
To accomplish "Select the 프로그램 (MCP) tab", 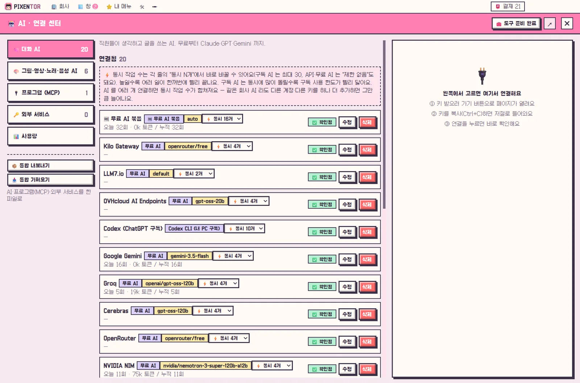I will point(50,93).
